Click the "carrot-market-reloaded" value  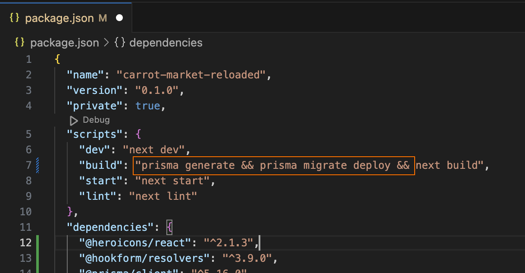click(x=191, y=75)
